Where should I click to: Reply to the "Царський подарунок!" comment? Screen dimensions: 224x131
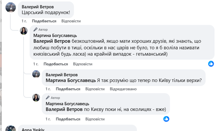[71, 21]
